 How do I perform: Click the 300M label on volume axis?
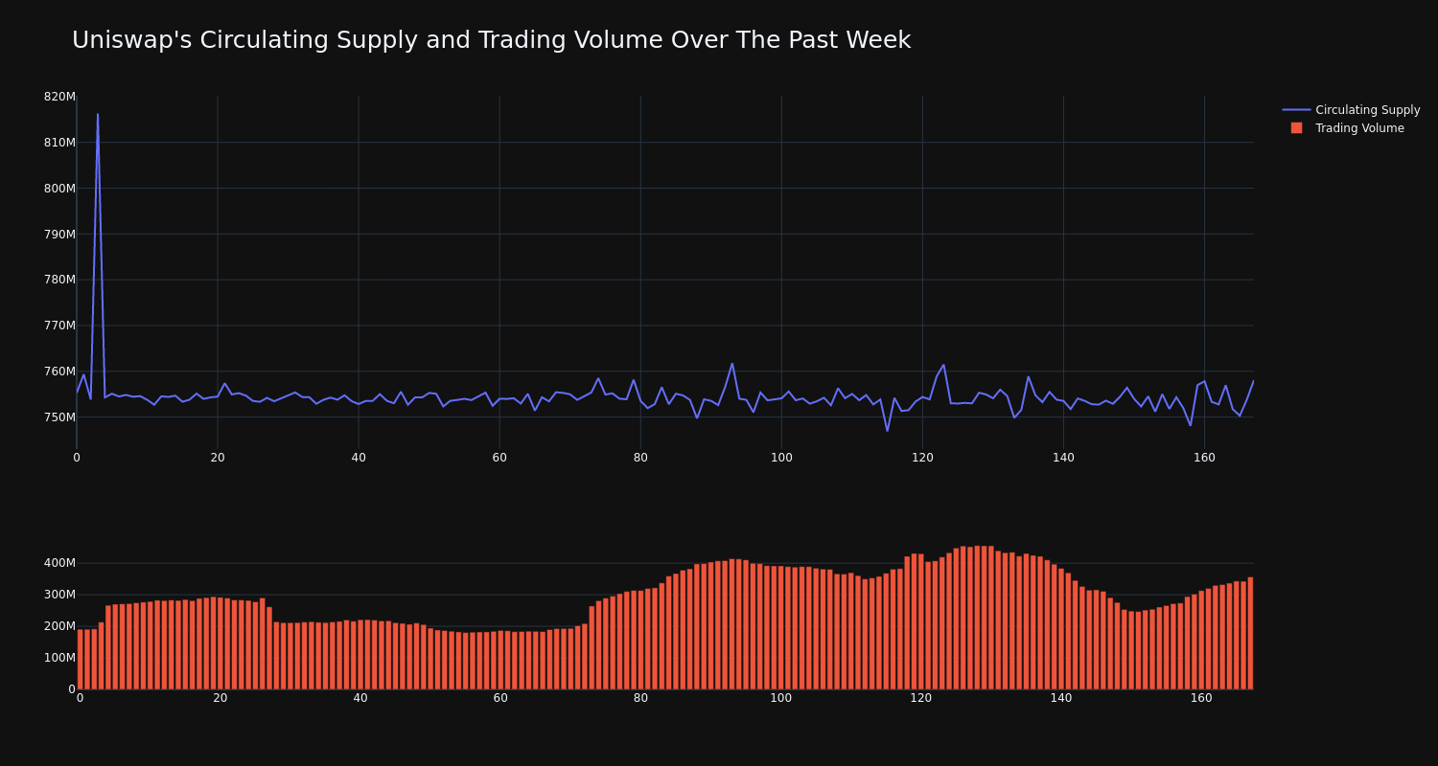click(58, 595)
